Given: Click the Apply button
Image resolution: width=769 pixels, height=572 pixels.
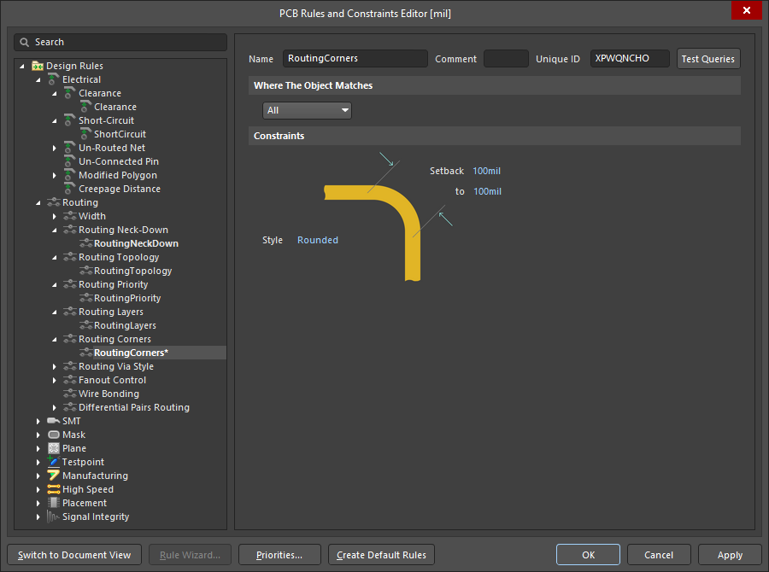Looking at the screenshot, I should click(730, 555).
